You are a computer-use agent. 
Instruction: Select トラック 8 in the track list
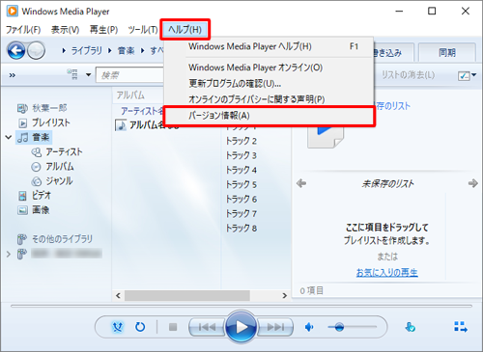coord(241,229)
